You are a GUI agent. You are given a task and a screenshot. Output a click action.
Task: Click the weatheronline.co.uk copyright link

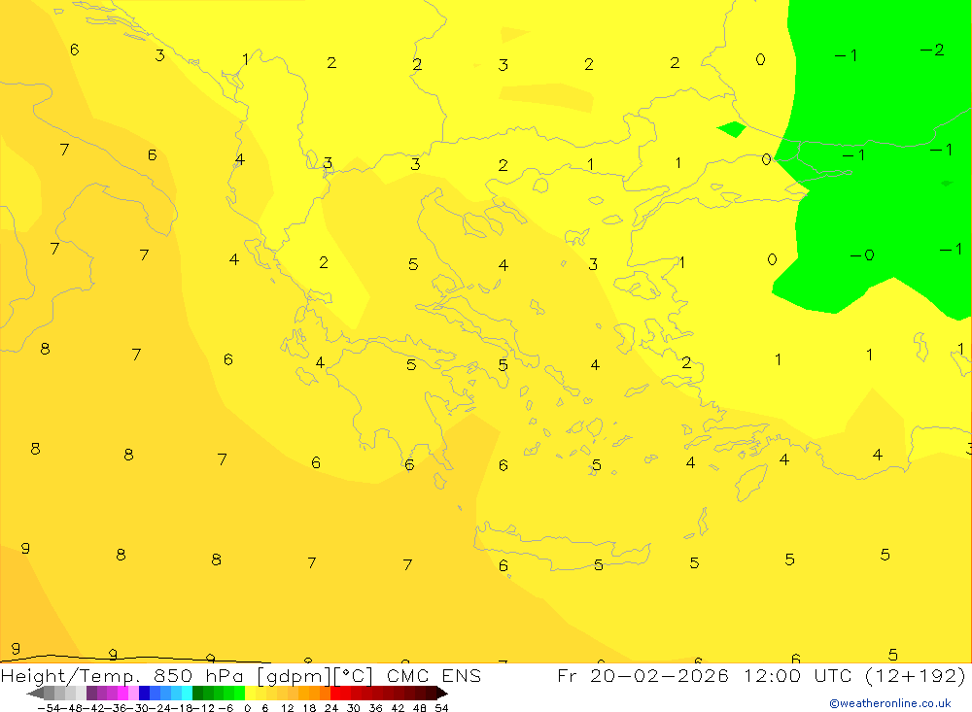890,703
